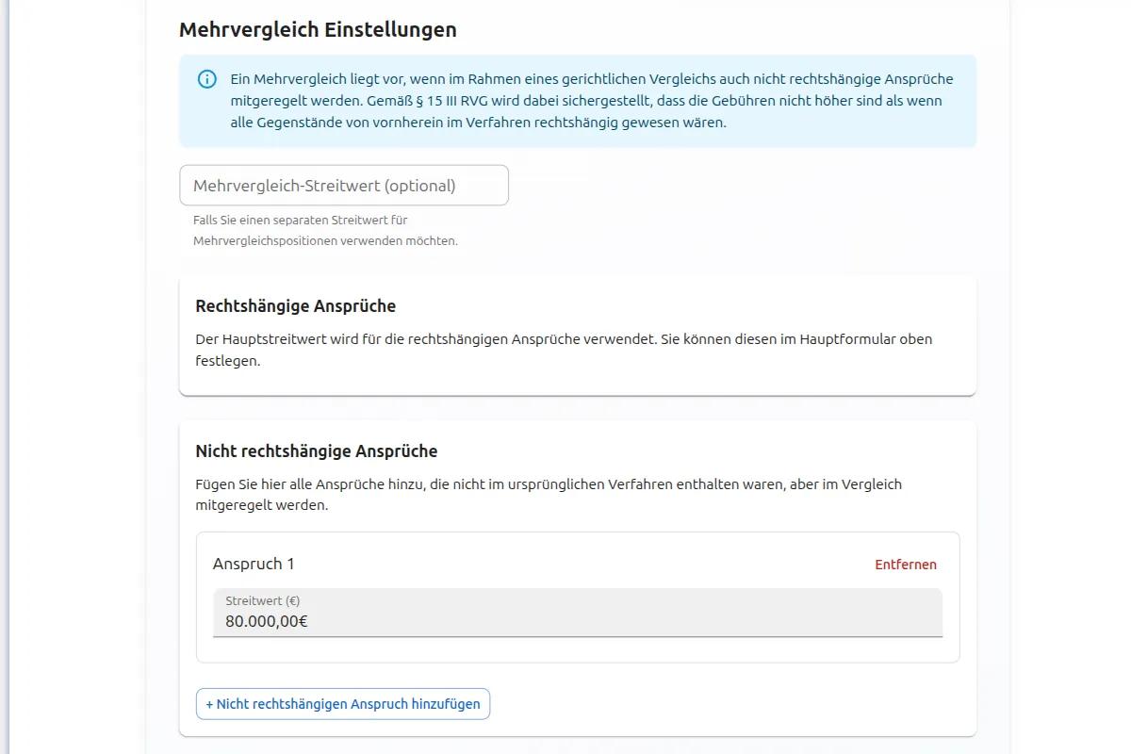Click inside the blue information banner
This screenshot has height=754, width=1131.
(x=577, y=100)
